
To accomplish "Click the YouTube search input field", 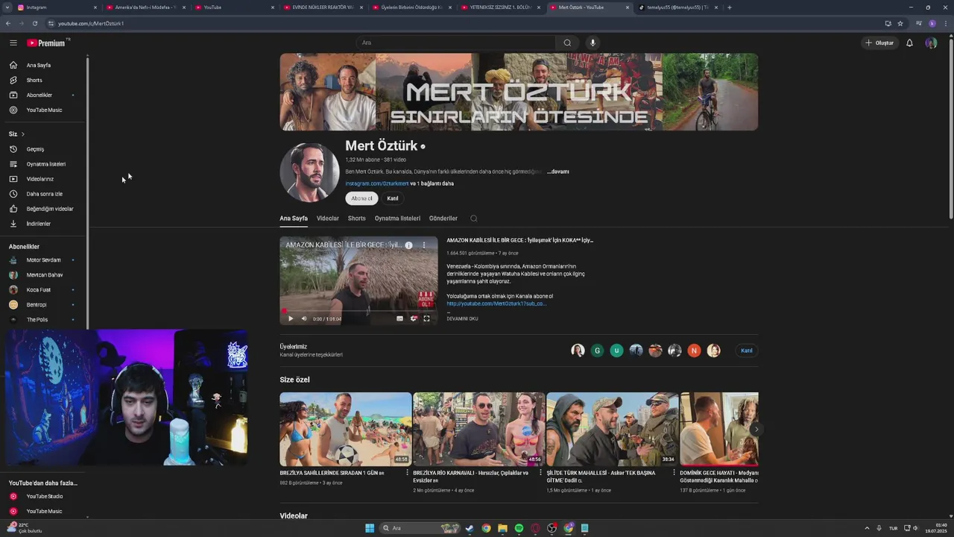I will (455, 43).
